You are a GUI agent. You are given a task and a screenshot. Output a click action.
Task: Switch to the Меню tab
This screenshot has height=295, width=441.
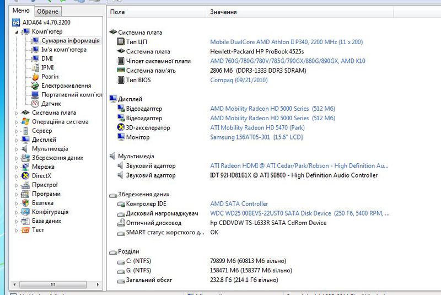click(21, 11)
